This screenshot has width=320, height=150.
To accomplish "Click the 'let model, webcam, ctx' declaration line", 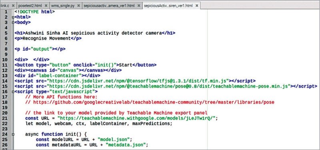I will [x=99, y=124].
